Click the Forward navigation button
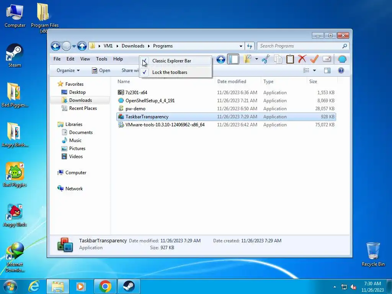The width and height of the screenshot is (392, 294). click(66, 46)
